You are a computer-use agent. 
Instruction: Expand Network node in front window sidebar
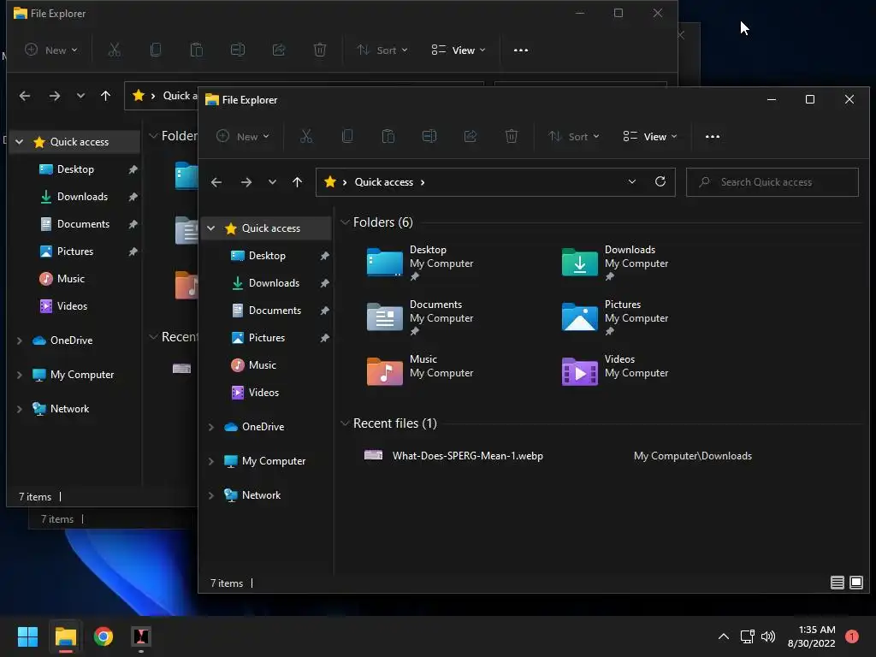click(211, 495)
